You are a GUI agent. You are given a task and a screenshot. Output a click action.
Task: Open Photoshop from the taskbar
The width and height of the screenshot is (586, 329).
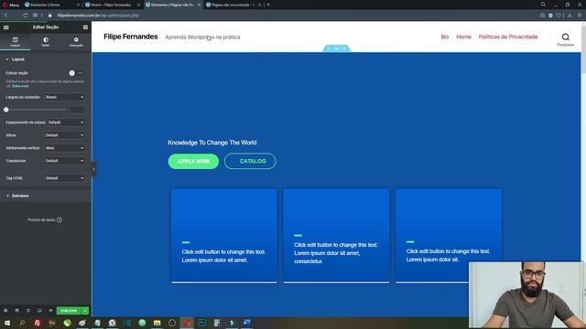point(201,323)
